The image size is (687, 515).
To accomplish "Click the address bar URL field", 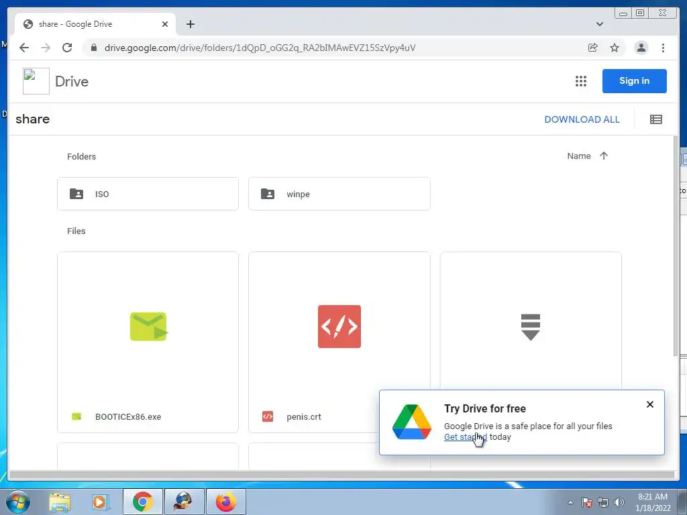I will (260, 48).
